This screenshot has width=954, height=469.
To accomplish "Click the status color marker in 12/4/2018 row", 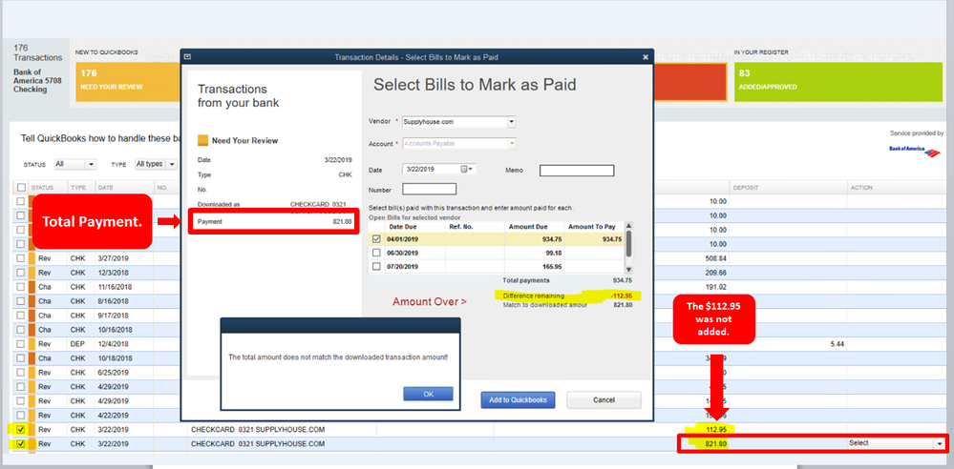I will pyautogui.click(x=32, y=344).
